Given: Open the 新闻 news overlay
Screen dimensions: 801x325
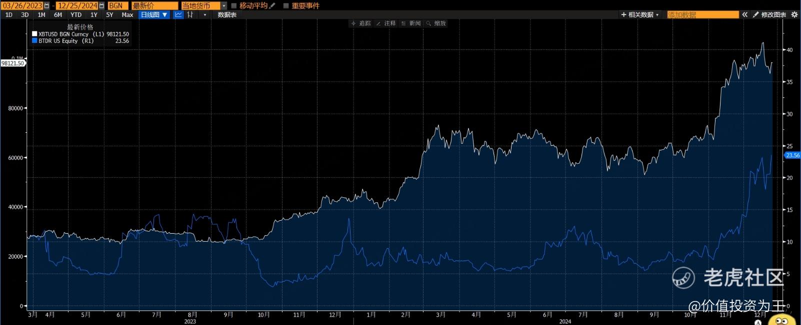Looking at the screenshot, I should 411,23.
